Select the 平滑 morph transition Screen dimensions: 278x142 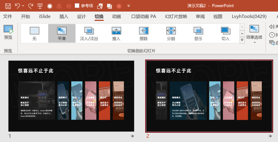[x=62, y=33]
